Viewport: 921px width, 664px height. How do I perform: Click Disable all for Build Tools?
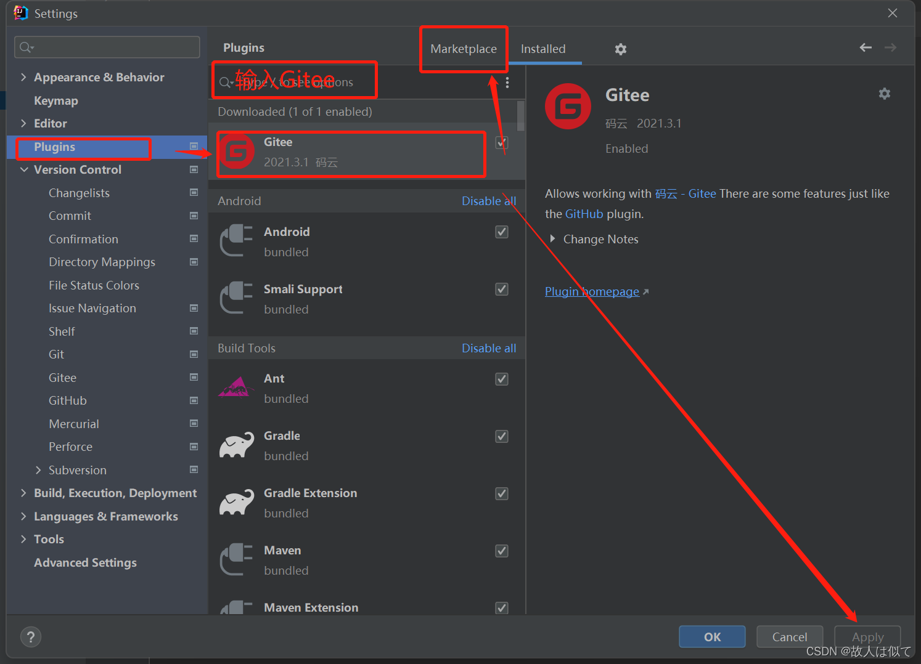click(x=489, y=348)
